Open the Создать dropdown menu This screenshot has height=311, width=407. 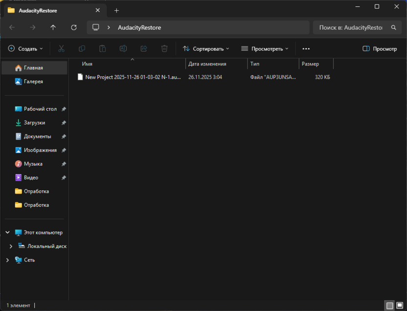[x=25, y=49]
